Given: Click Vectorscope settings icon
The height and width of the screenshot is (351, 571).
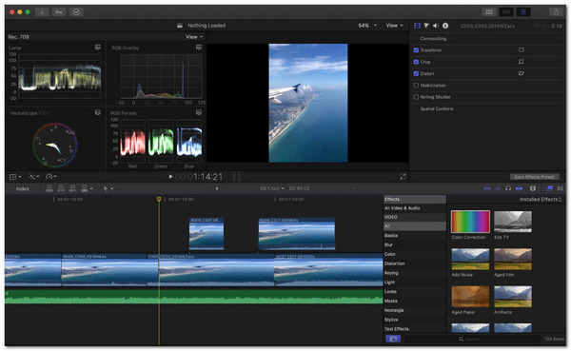Looking at the screenshot, I should pyautogui.click(x=98, y=112).
